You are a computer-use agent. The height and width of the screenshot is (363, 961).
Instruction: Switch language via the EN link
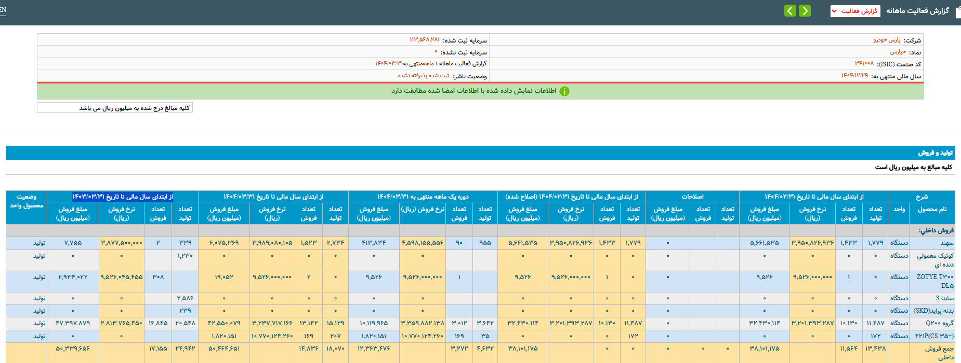[3, 10]
